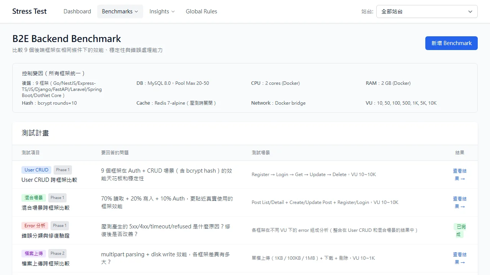Viewport: 490px width, 275px height.
Task: Click Phase 1 badge beside 混合場景
Action: 57,198
